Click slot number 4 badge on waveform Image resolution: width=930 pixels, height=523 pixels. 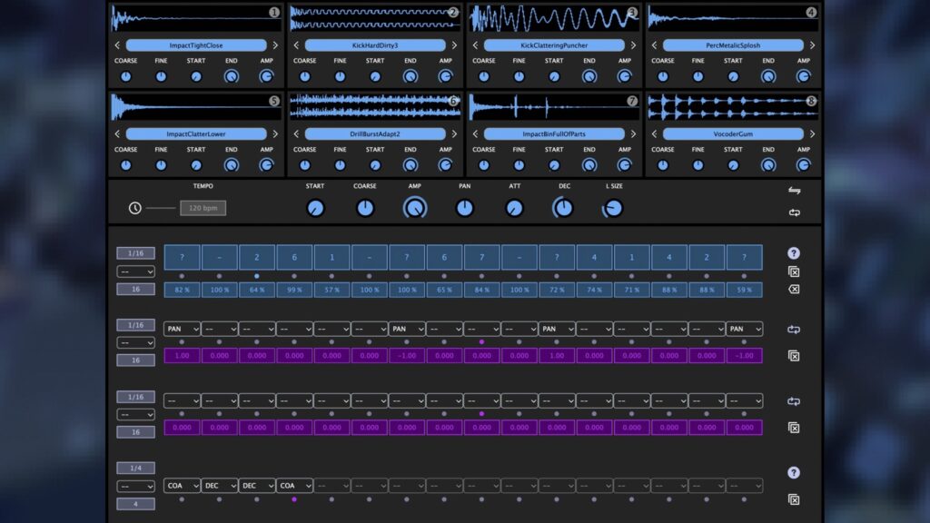[811, 12]
